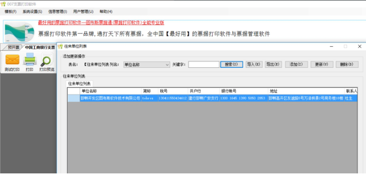The image size is (366, 180).
Task: Select bank cell 建行邯郸广安支行
Action: (x=203, y=98)
